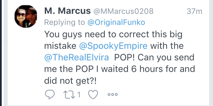This screenshot has width=213, height=106.
Task: Follow the @OriginalFunko reply link
Action: point(116,22)
